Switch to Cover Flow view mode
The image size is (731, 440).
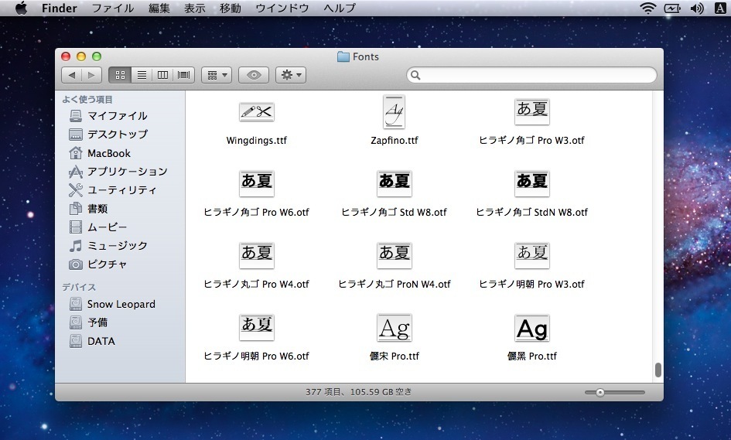tap(183, 75)
